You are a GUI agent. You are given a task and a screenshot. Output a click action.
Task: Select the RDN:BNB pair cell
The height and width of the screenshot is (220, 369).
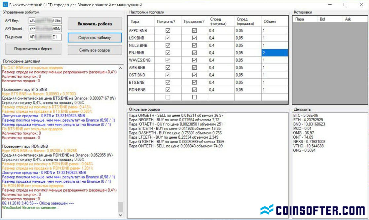(x=141, y=90)
